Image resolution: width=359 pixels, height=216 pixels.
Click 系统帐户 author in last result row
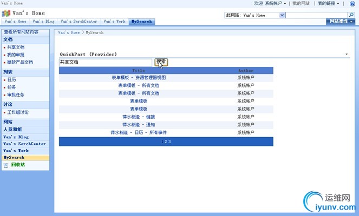click(246, 132)
